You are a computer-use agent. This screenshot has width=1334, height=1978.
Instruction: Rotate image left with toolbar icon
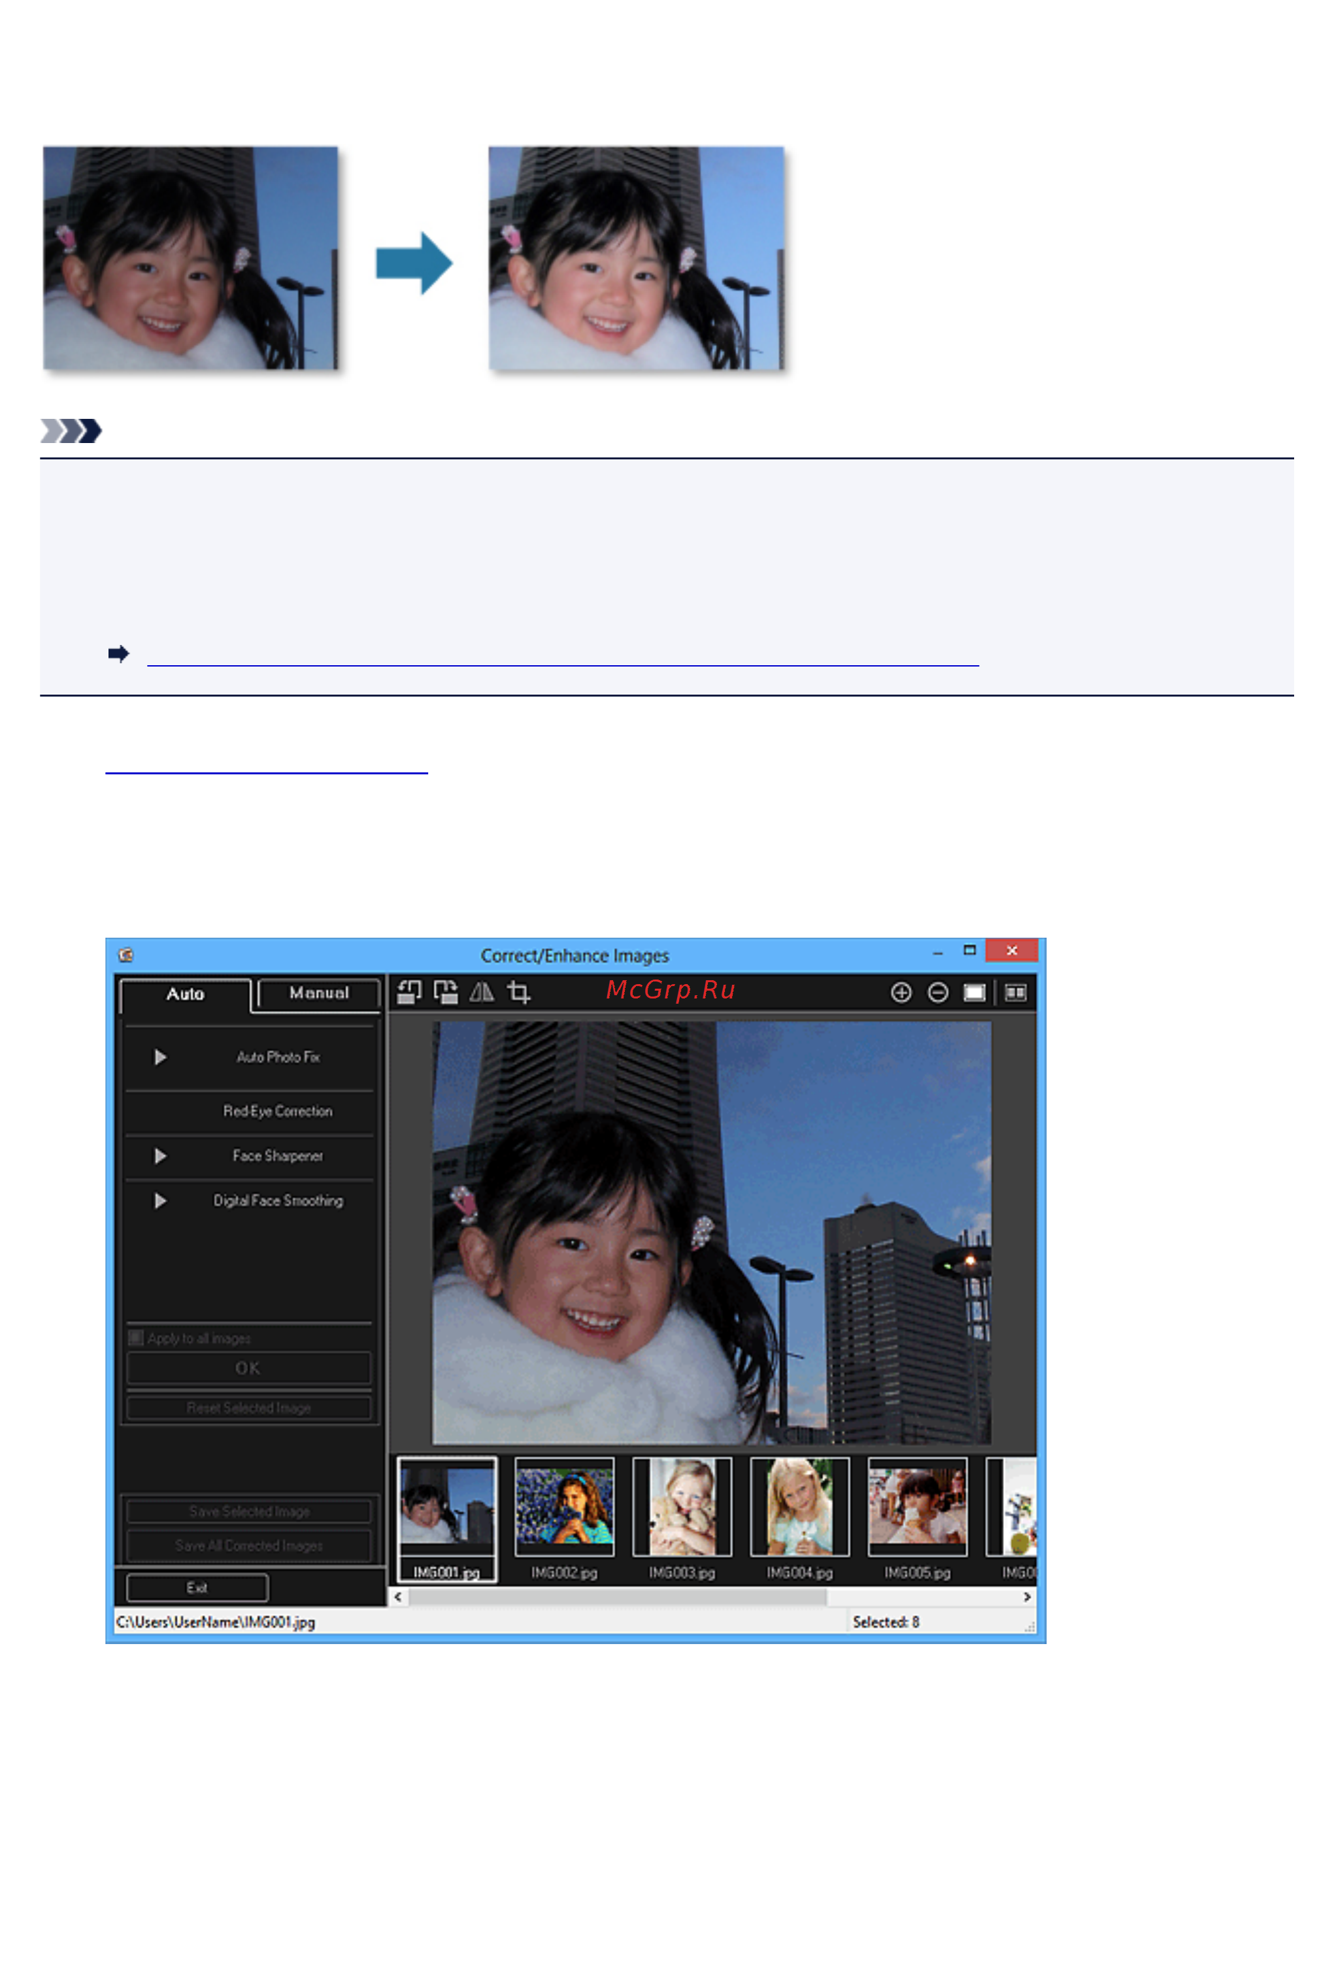pyautogui.click(x=409, y=991)
